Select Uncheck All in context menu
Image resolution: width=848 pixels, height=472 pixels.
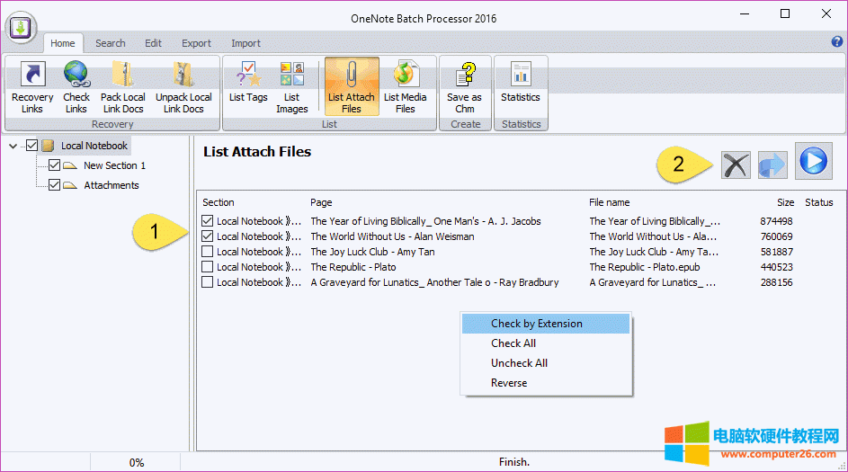[x=519, y=363]
